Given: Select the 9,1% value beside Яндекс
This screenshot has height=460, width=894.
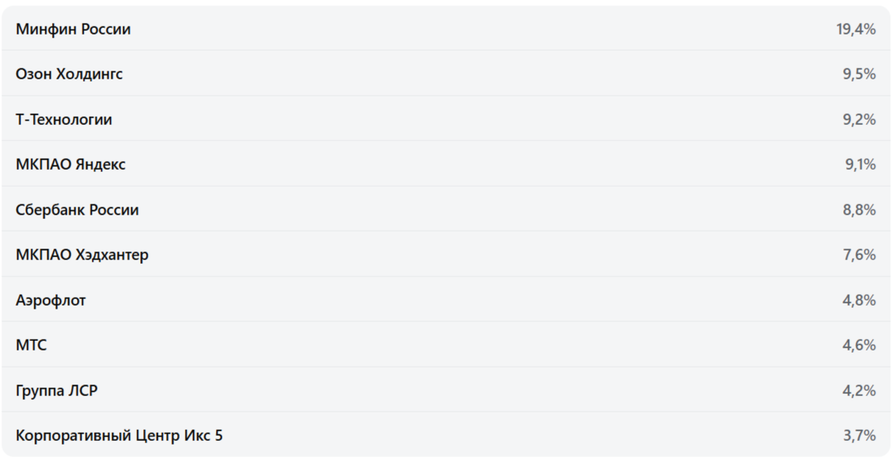Looking at the screenshot, I should point(859,165).
